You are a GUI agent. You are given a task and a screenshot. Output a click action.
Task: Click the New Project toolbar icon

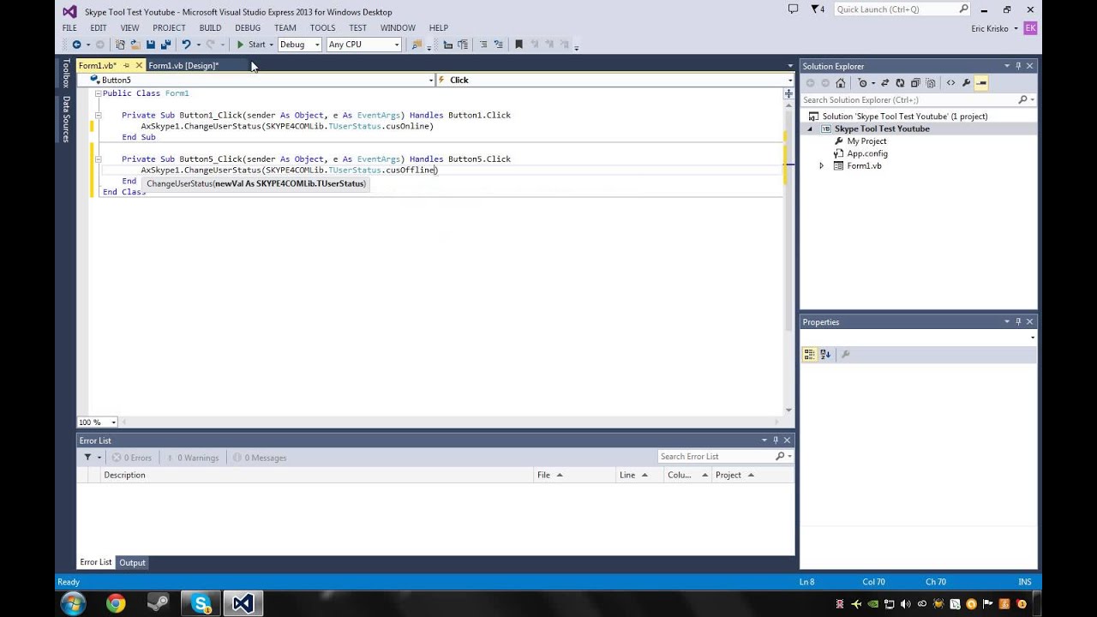tap(120, 45)
